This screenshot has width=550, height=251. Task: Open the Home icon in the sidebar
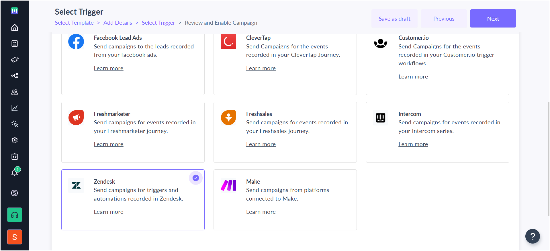(15, 28)
